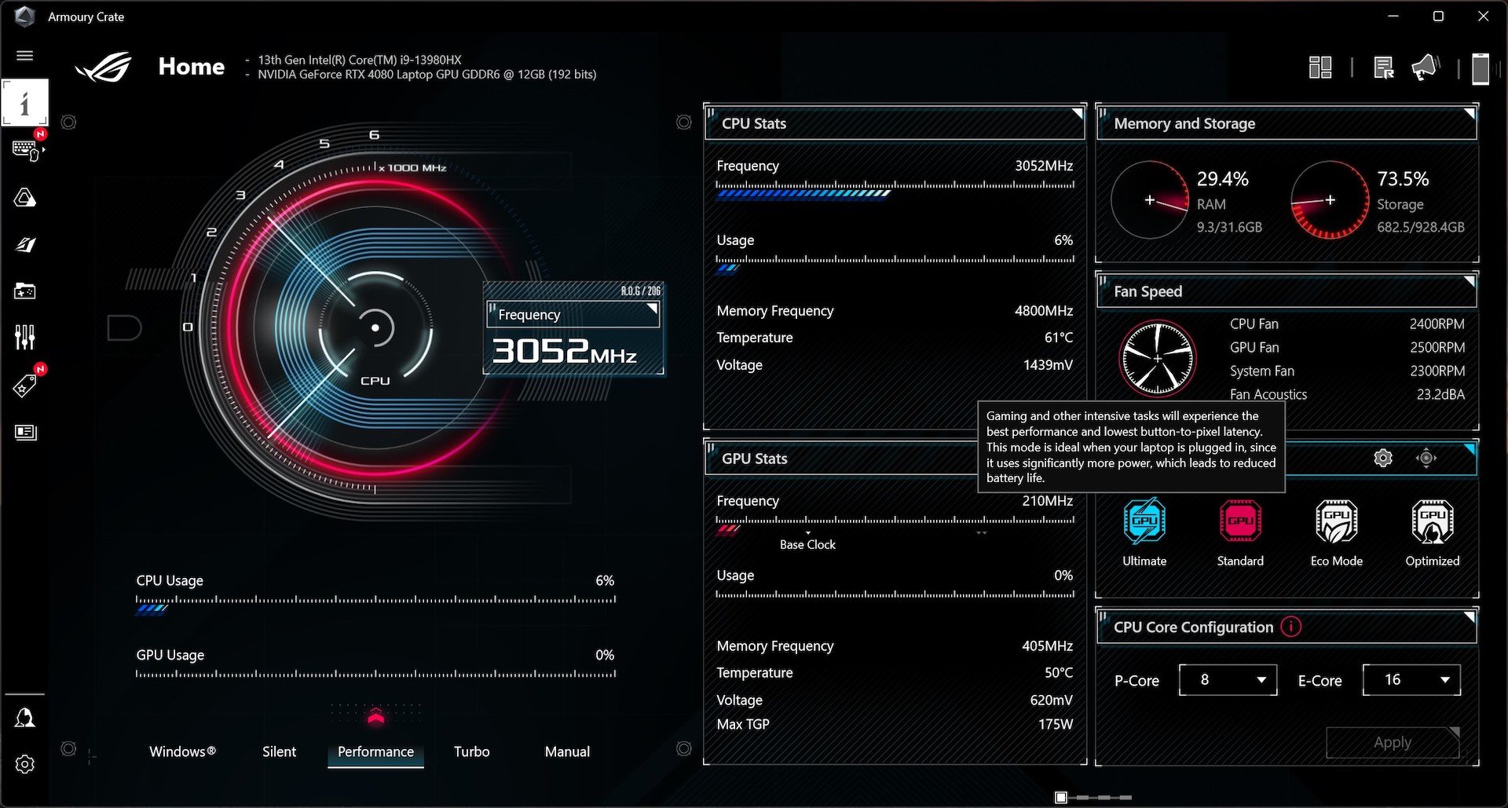The width and height of the screenshot is (1508, 808).
Task: Open the News sidebar icon
Action: tap(25, 433)
